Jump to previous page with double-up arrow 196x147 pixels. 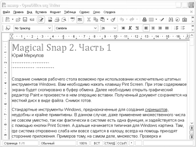tap(192, 128)
